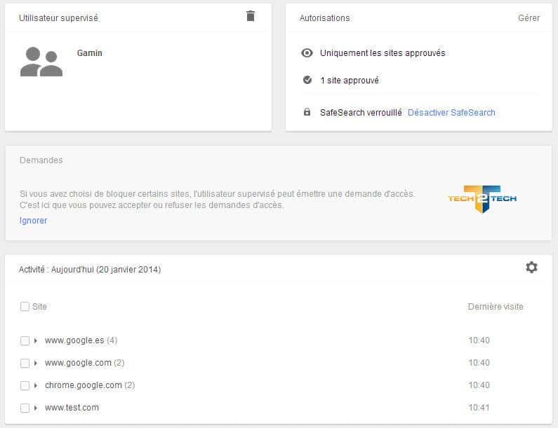
Task: Click the Gamin user name
Action: [90, 53]
